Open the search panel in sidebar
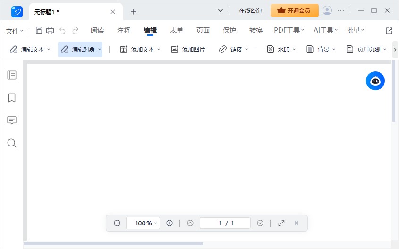 [12, 143]
